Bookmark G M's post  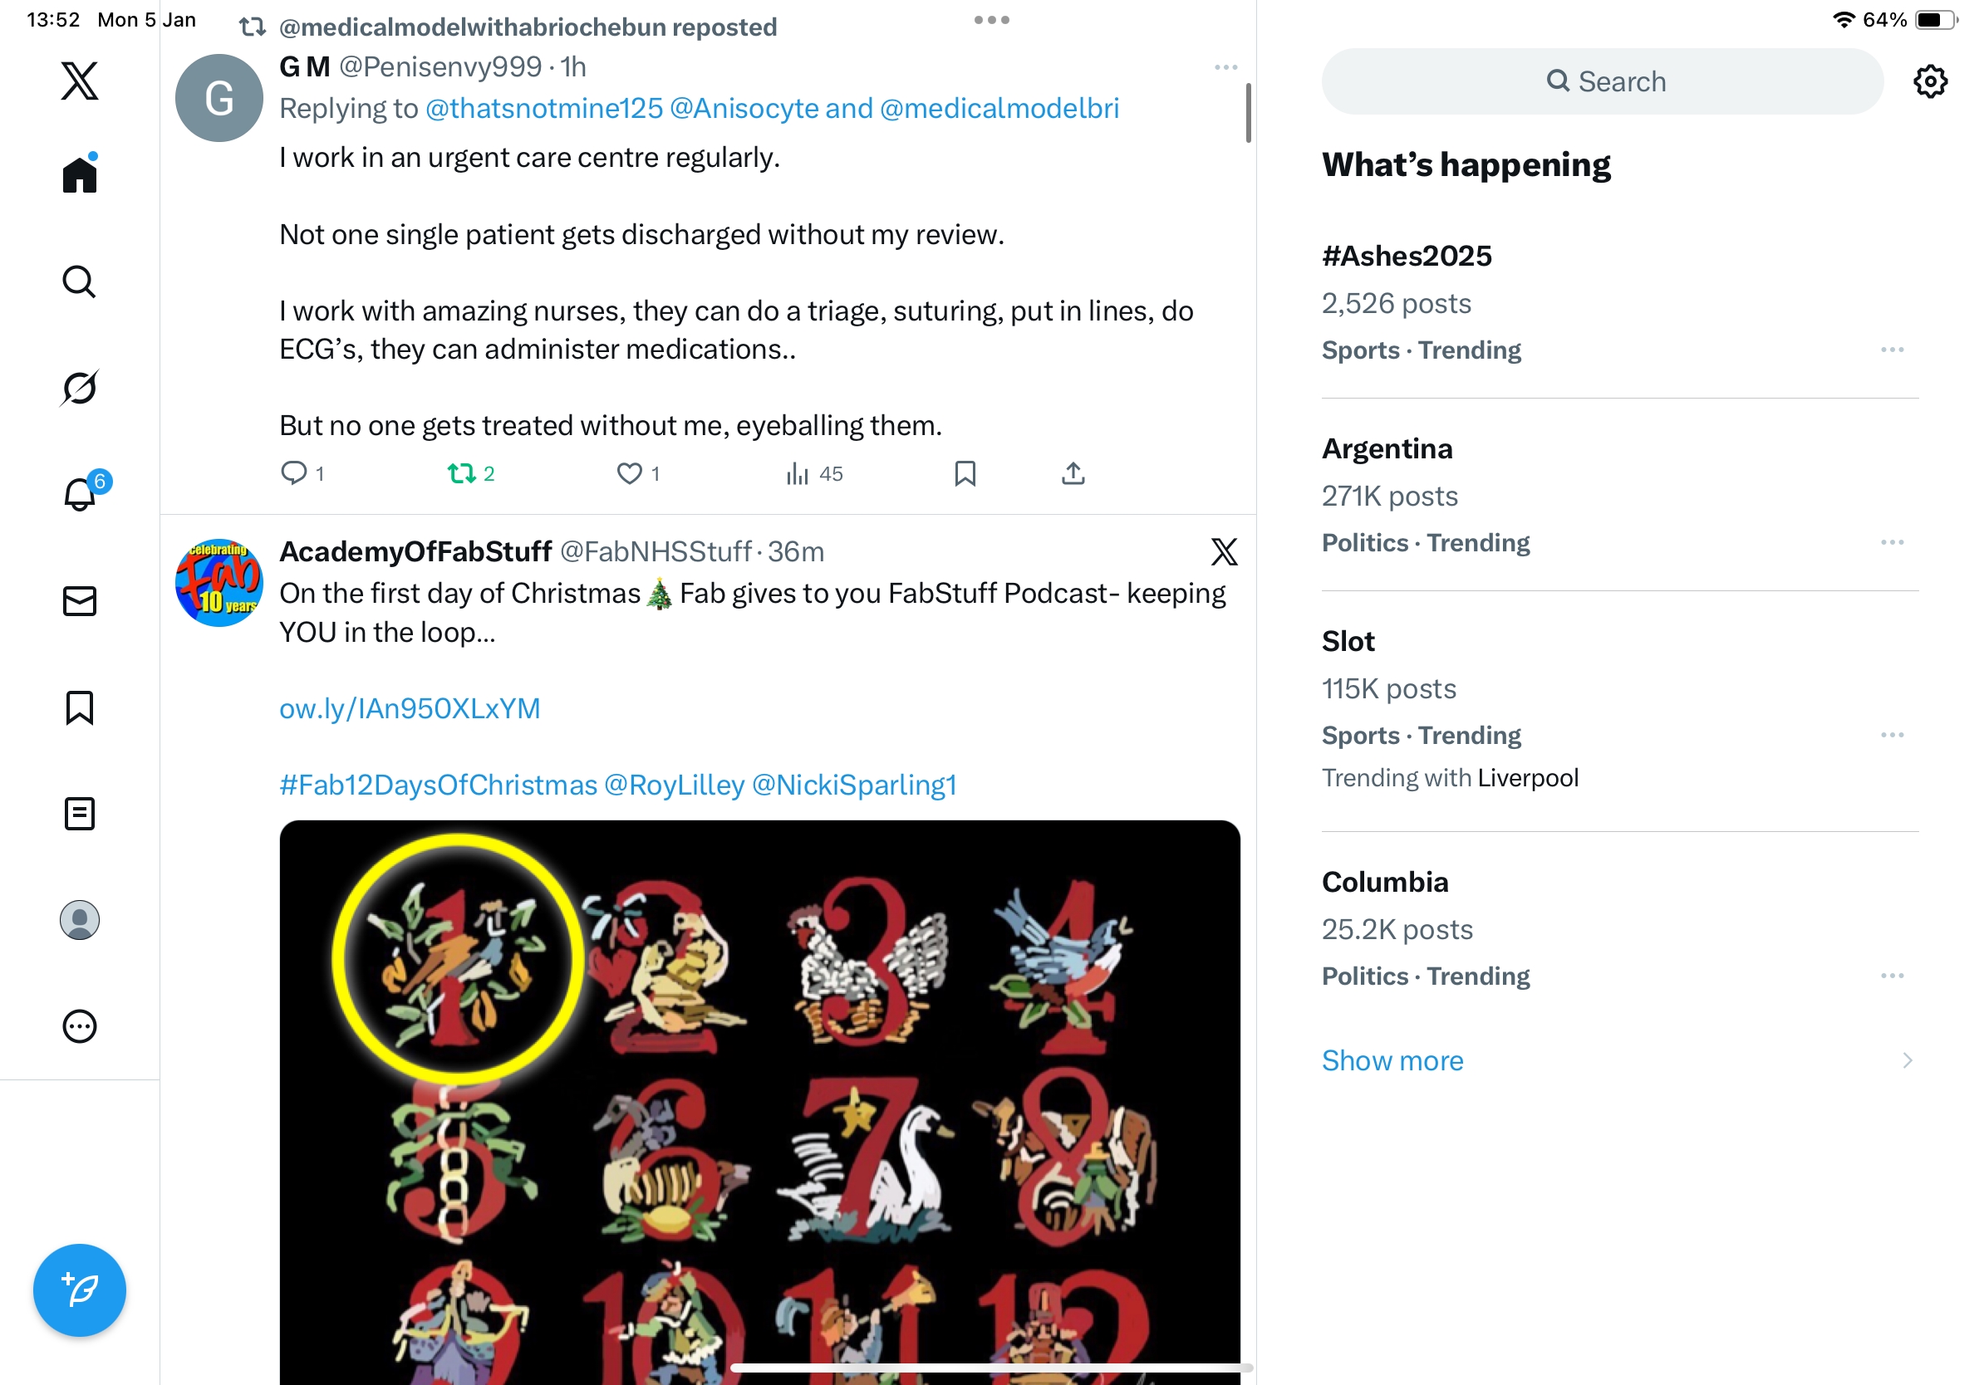coord(965,473)
